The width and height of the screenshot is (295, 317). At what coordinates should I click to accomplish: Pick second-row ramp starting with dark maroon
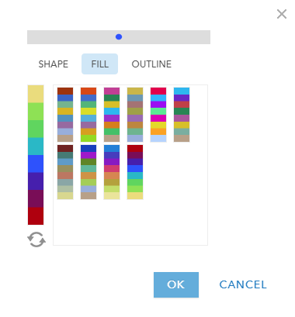pos(65,172)
